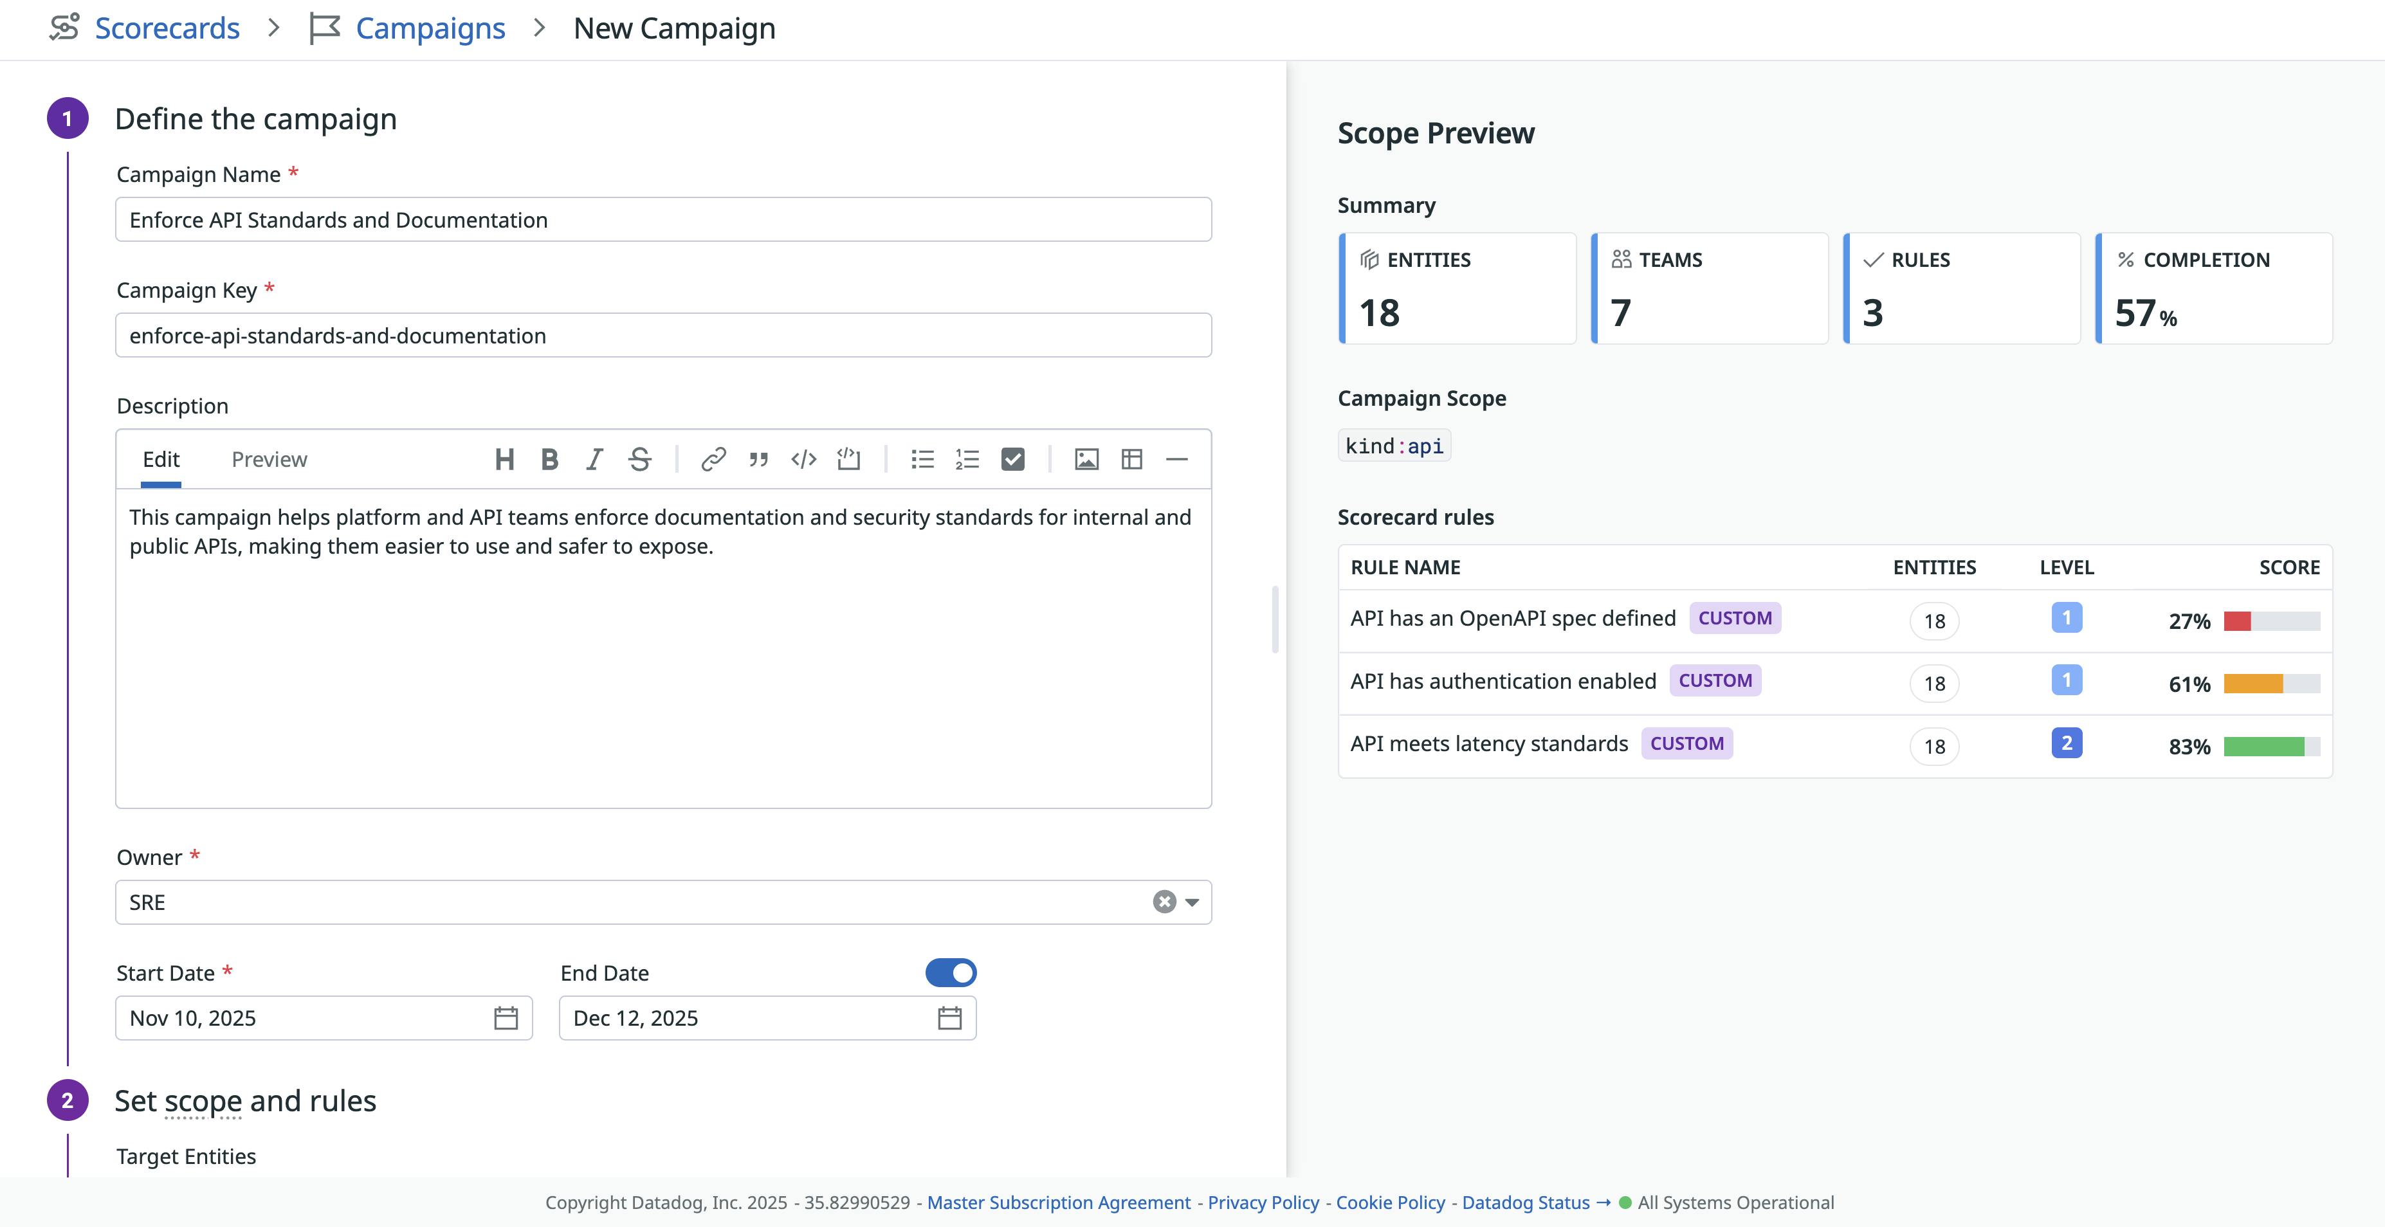2385x1227 pixels.
Task: Insert a hyperlink into the description
Action: (713, 459)
